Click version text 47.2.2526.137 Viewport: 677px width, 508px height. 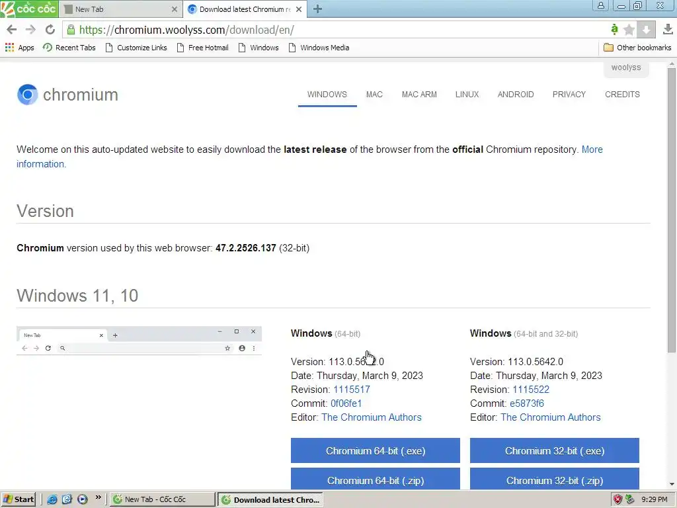(x=246, y=248)
